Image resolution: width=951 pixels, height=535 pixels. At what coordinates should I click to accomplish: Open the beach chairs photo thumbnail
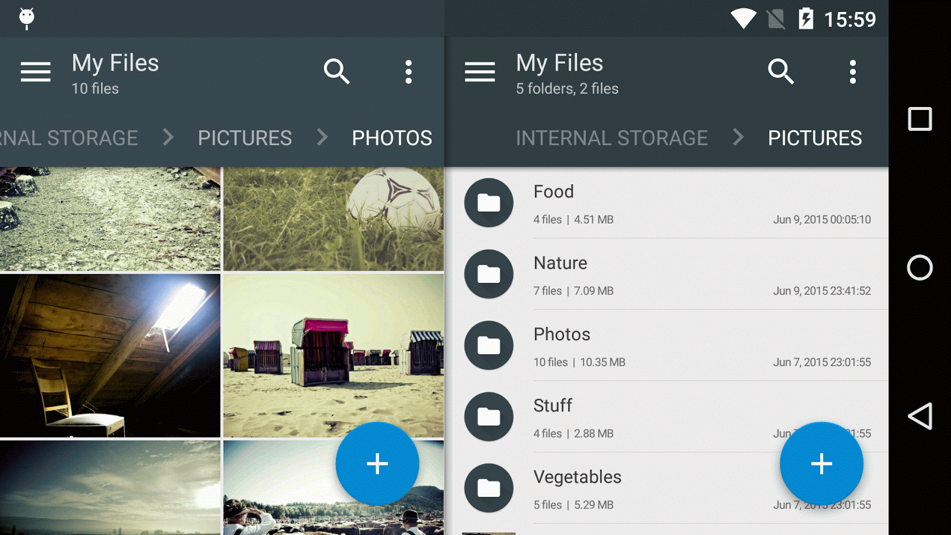tap(333, 355)
